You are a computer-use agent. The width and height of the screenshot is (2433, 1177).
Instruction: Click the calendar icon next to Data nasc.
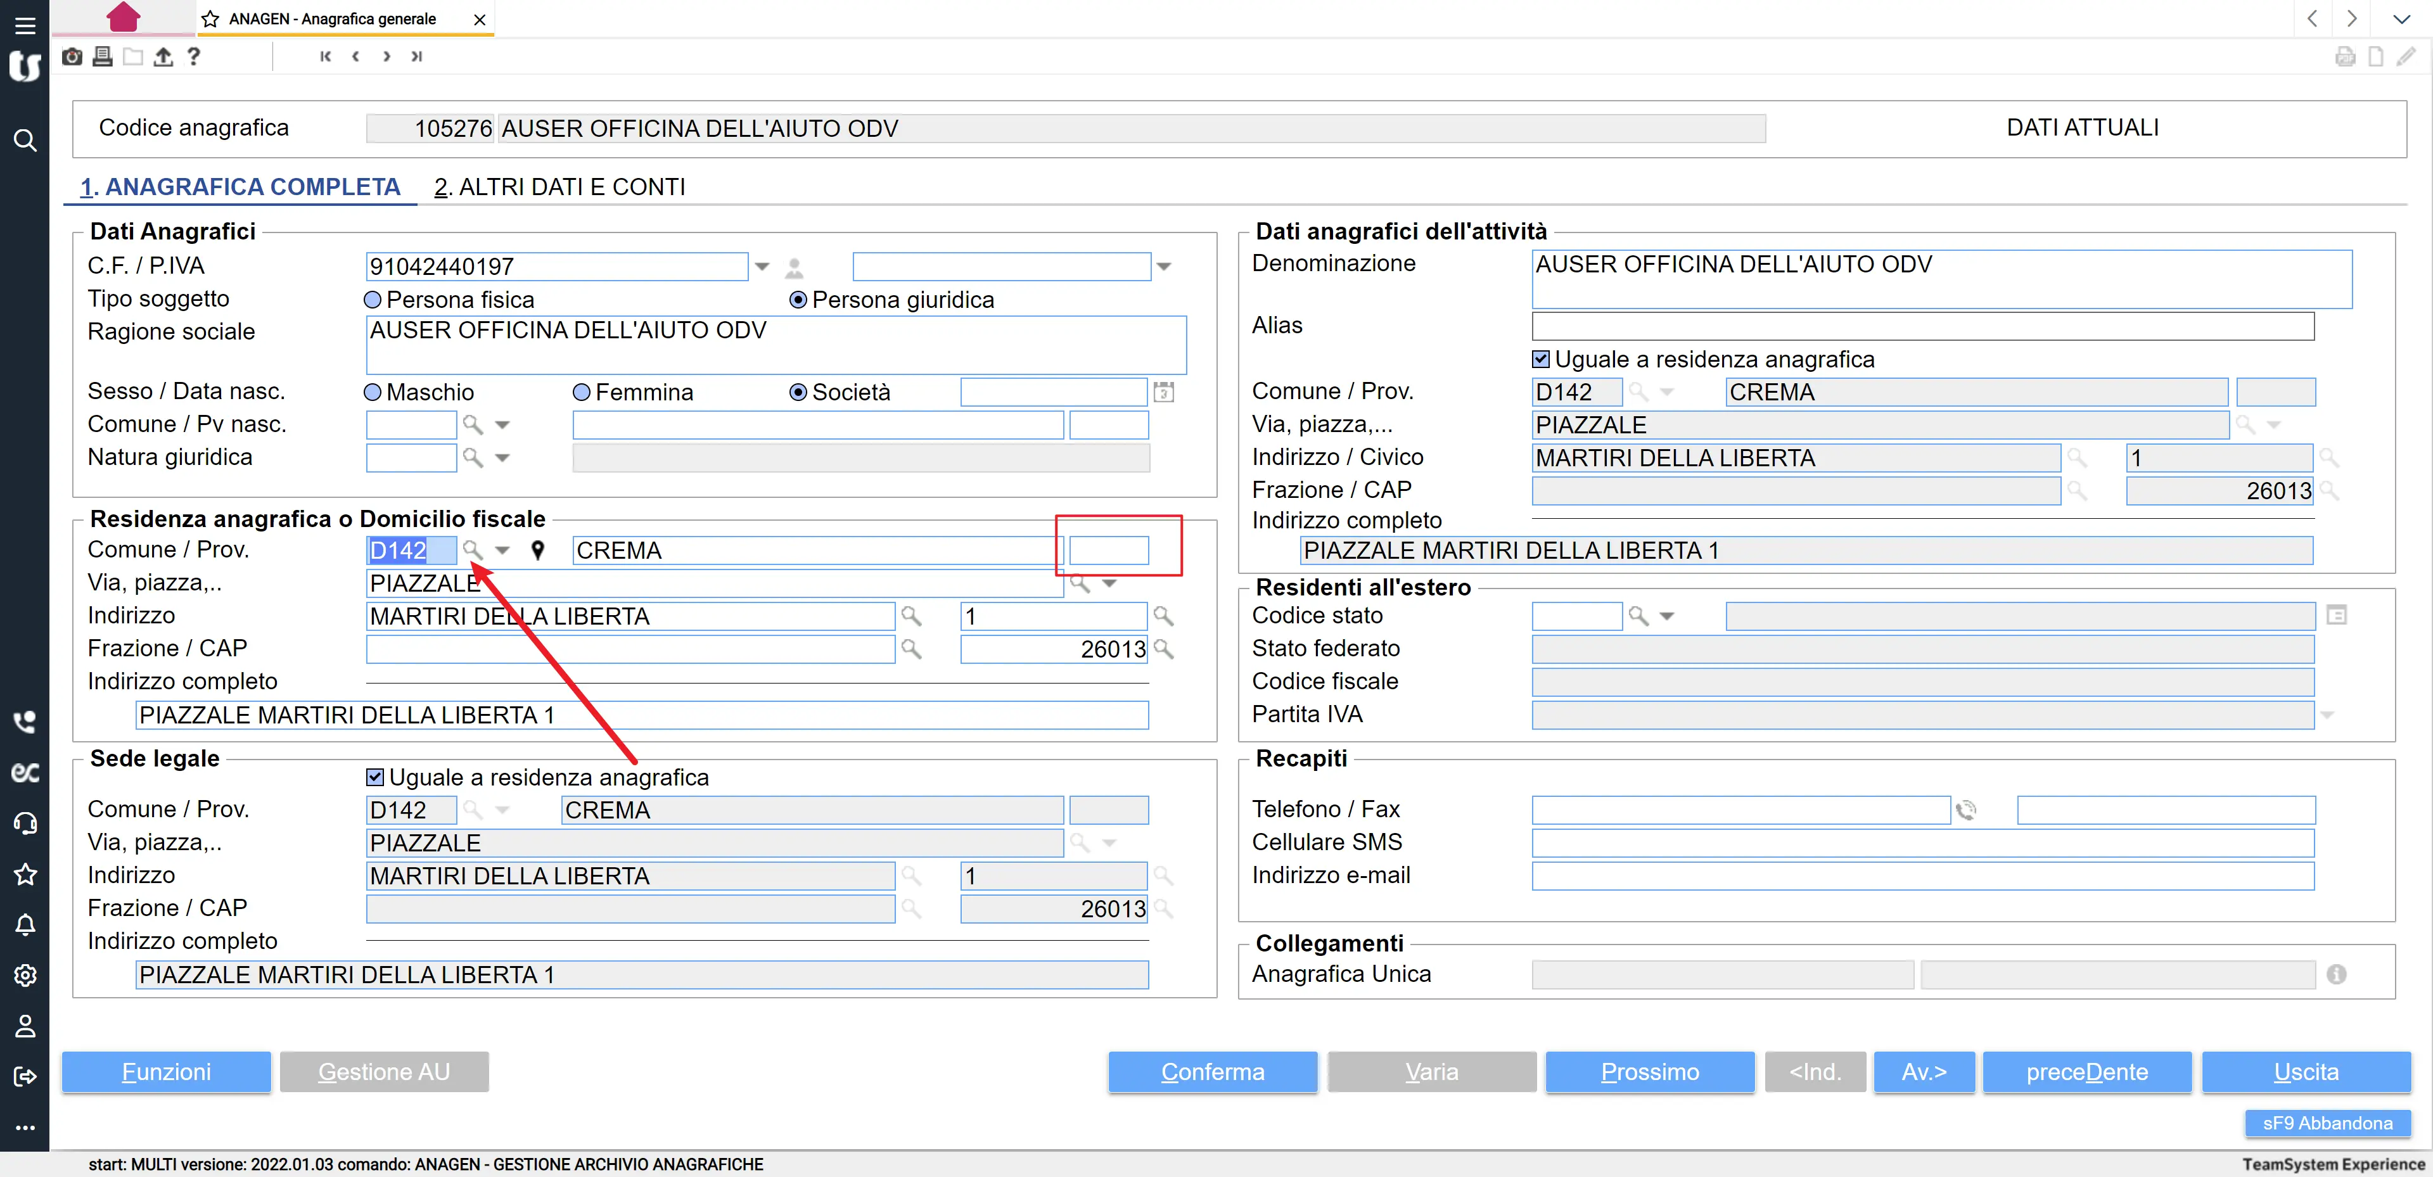click(x=1164, y=392)
